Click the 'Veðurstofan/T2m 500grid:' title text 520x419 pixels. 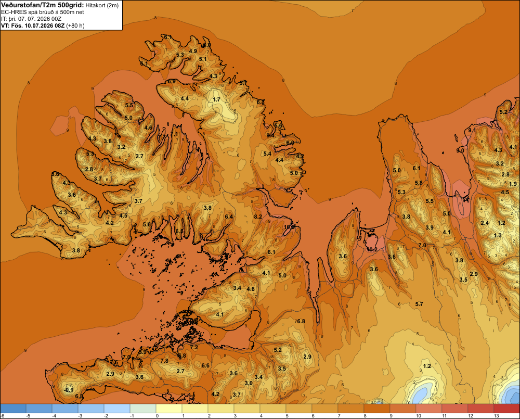(x=43, y=5)
